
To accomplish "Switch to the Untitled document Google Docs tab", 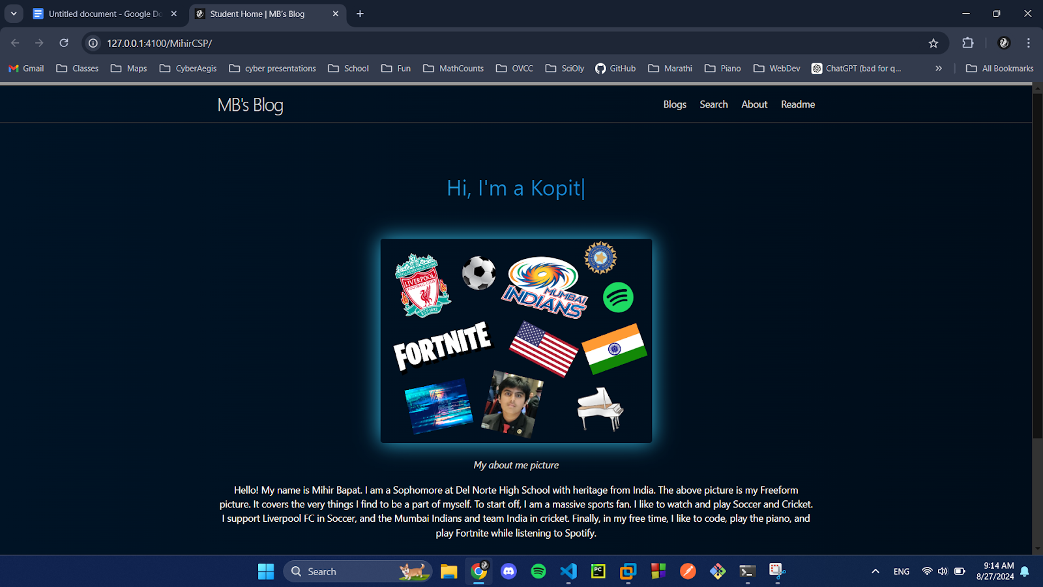I will coord(105,14).
